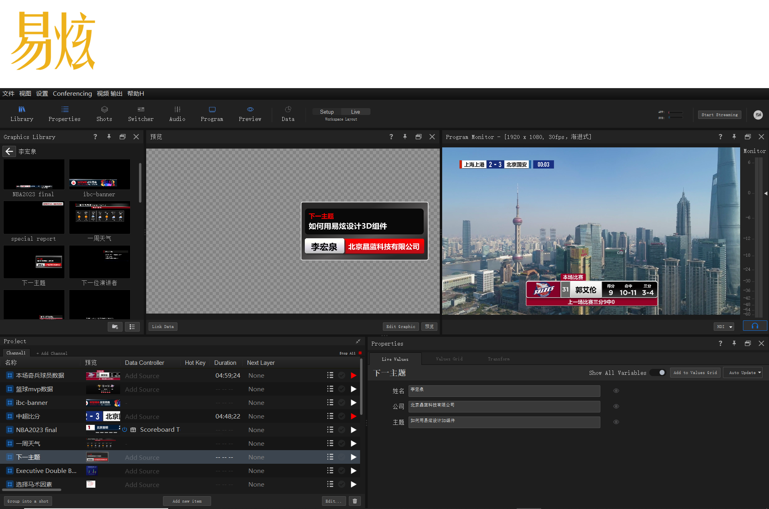The image size is (769, 509).
Task: Pin the Graphics Library panel
Action: 109,137
